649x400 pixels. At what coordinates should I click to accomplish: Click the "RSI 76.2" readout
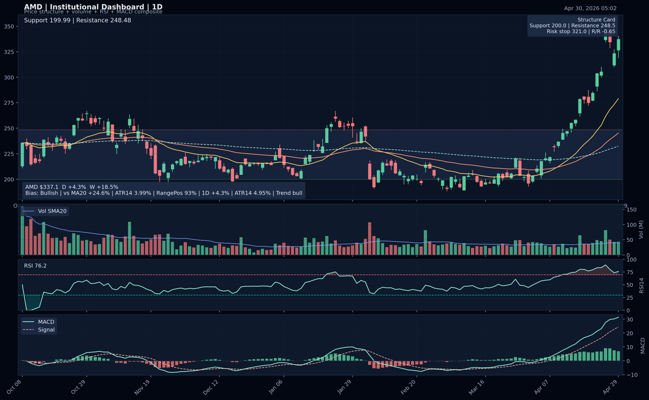pyautogui.click(x=35, y=265)
